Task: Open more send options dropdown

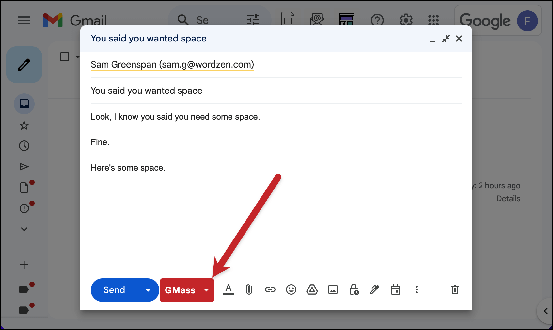Action: click(148, 290)
